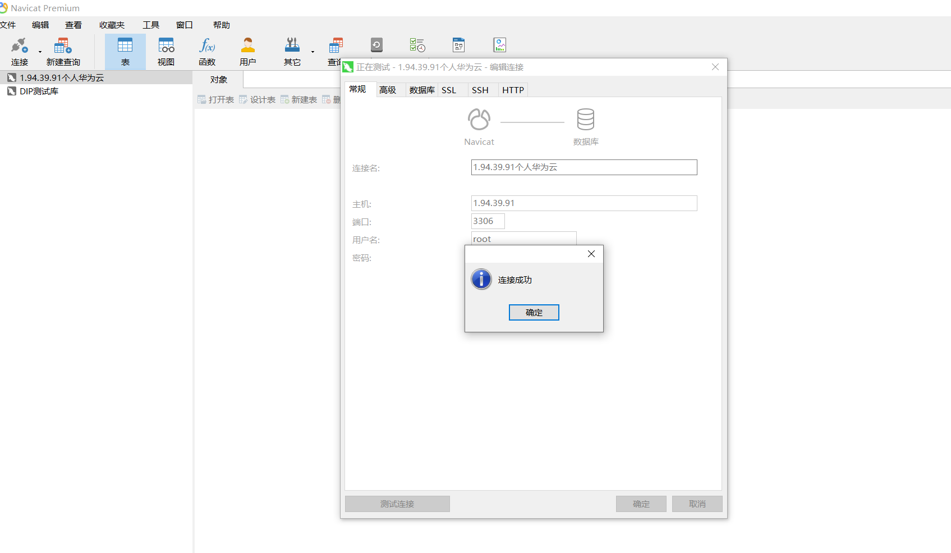Click the 用户名 field containing root

(523, 239)
